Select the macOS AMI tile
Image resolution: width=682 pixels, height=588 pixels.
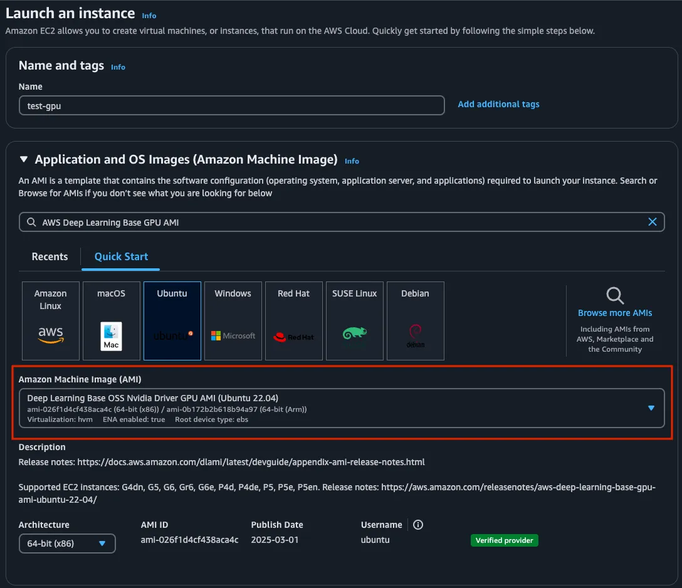point(111,320)
